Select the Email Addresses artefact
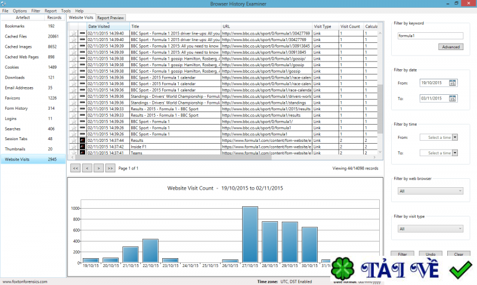 pyautogui.click(x=33, y=88)
